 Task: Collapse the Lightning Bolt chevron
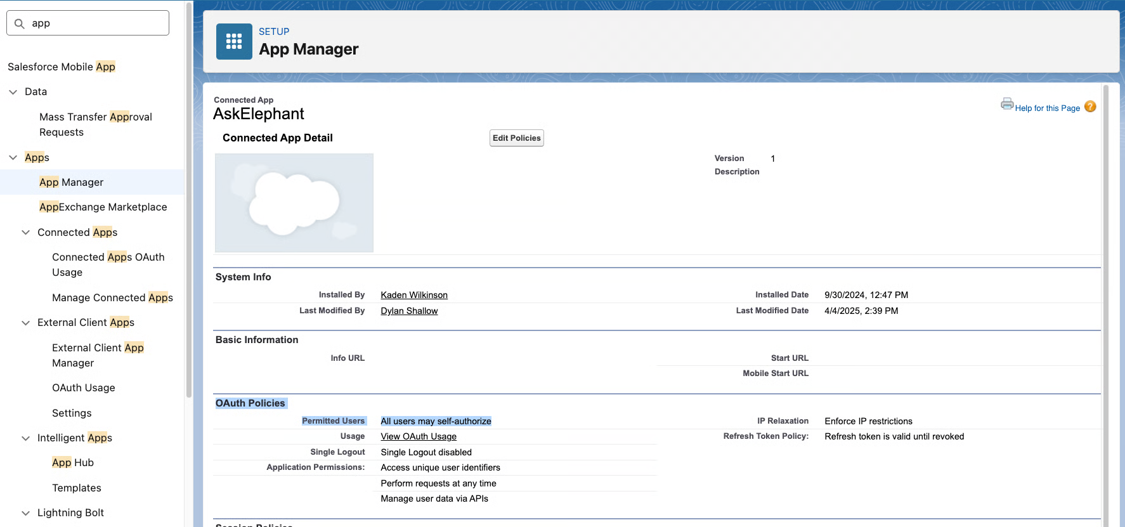click(25, 513)
